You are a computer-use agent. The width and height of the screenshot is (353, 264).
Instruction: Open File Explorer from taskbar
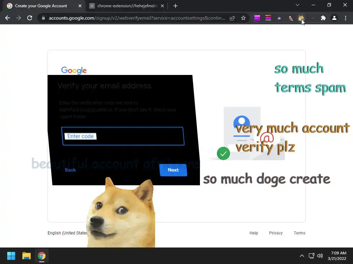click(x=26, y=256)
